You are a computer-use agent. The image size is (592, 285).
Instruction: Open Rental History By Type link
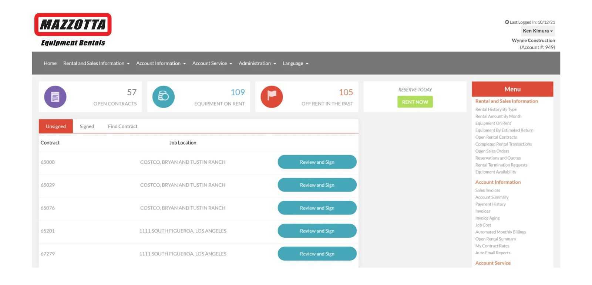(x=496, y=109)
